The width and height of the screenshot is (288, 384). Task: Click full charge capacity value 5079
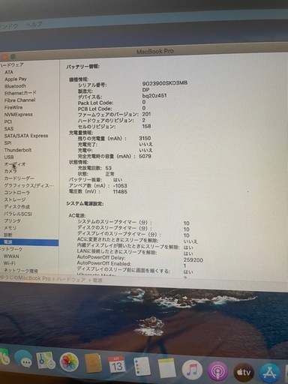(x=145, y=156)
